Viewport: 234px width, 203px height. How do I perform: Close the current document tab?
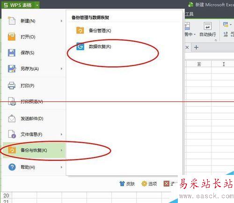coord(187,47)
